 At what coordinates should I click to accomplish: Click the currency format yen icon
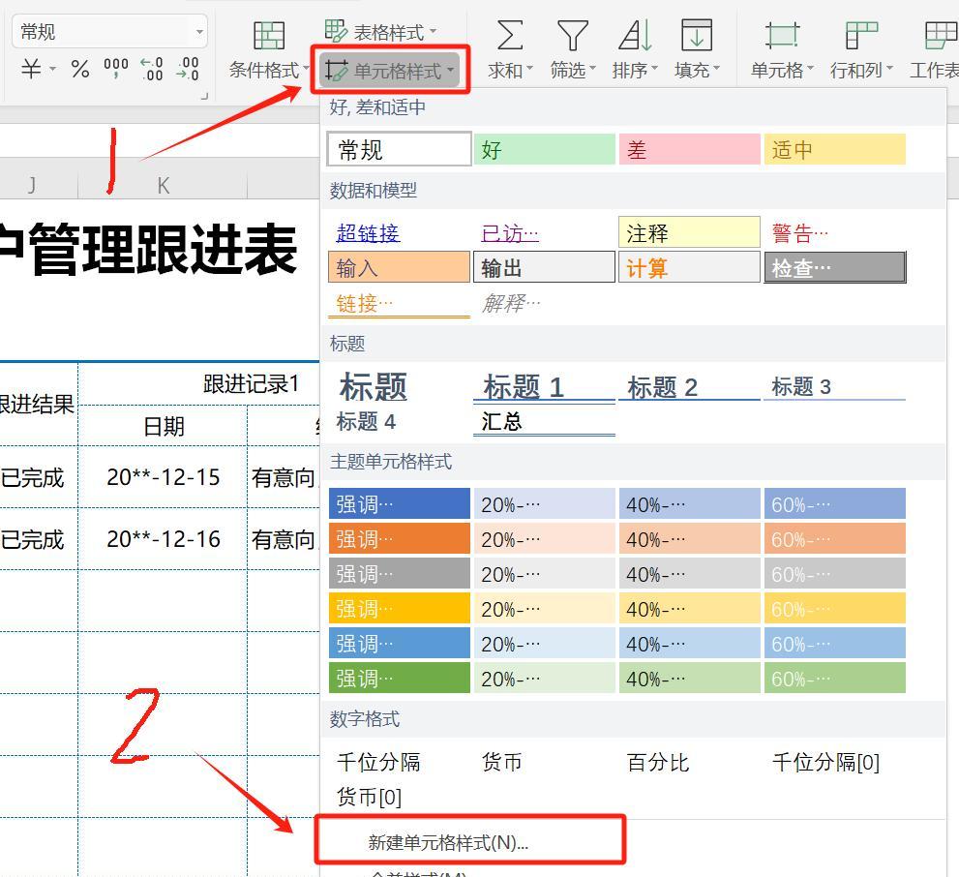pos(31,69)
